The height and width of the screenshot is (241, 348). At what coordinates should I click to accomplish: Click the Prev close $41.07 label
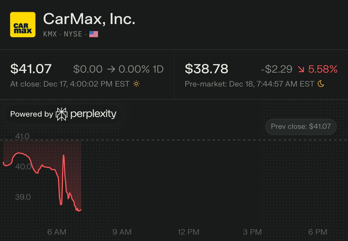pos(301,126)
